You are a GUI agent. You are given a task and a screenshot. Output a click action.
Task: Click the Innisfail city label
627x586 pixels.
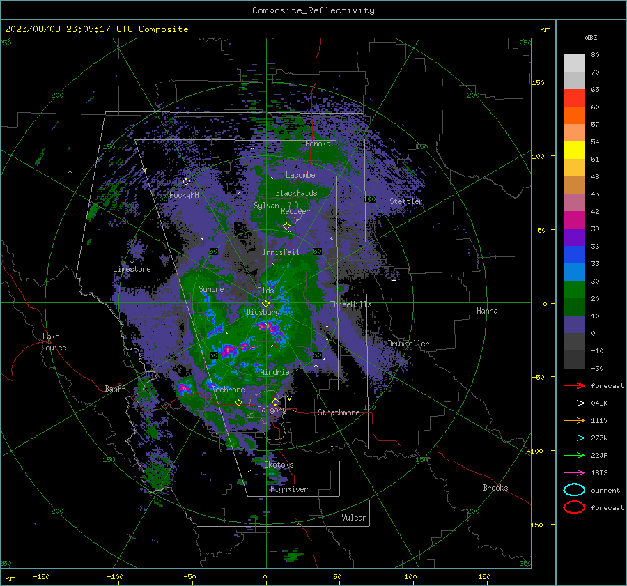tap(281, 252)
